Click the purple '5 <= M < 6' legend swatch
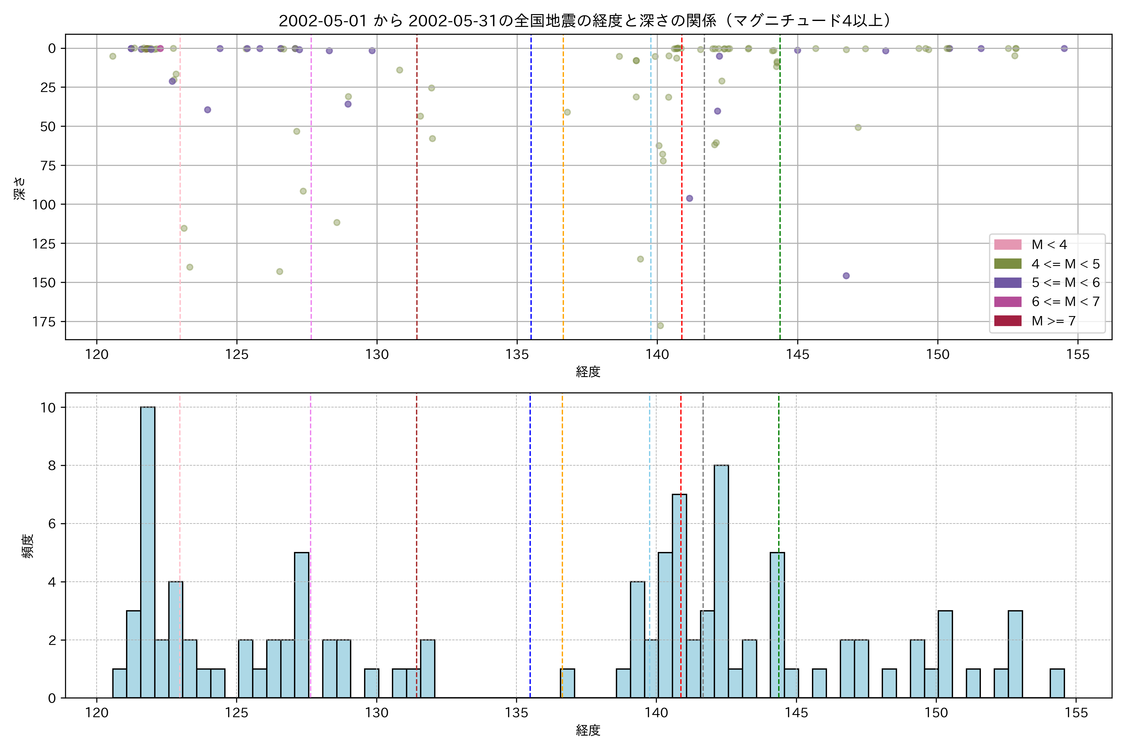 (x=1007, y=283)
